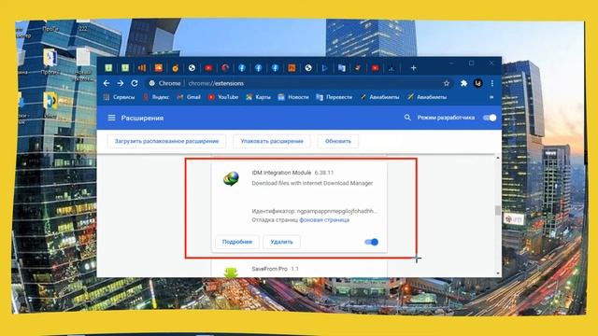Open the Яндекс bookmark
Viewport: 598px width, 336px height.
156,97
